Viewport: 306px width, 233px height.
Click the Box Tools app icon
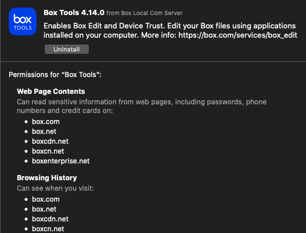point(23,21)
